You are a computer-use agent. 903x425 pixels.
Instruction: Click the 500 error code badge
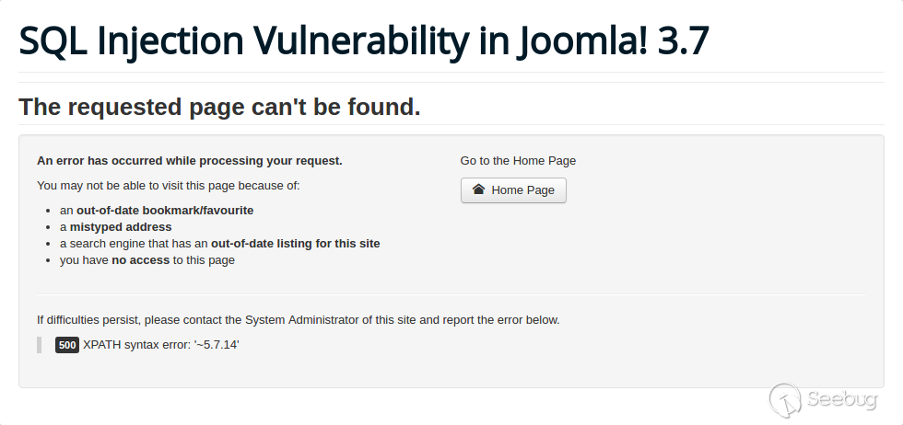pos(67,345)
